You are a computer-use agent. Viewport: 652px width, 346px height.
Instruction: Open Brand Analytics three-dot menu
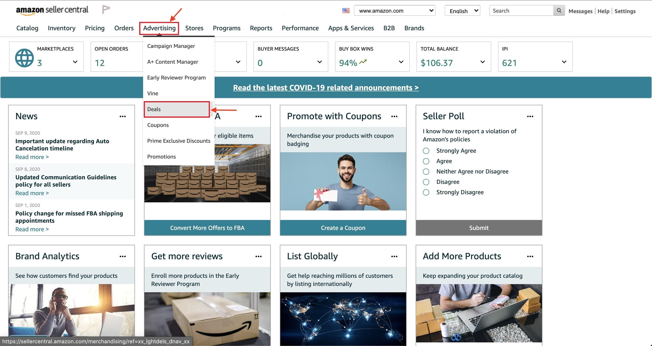pos(123,256)
